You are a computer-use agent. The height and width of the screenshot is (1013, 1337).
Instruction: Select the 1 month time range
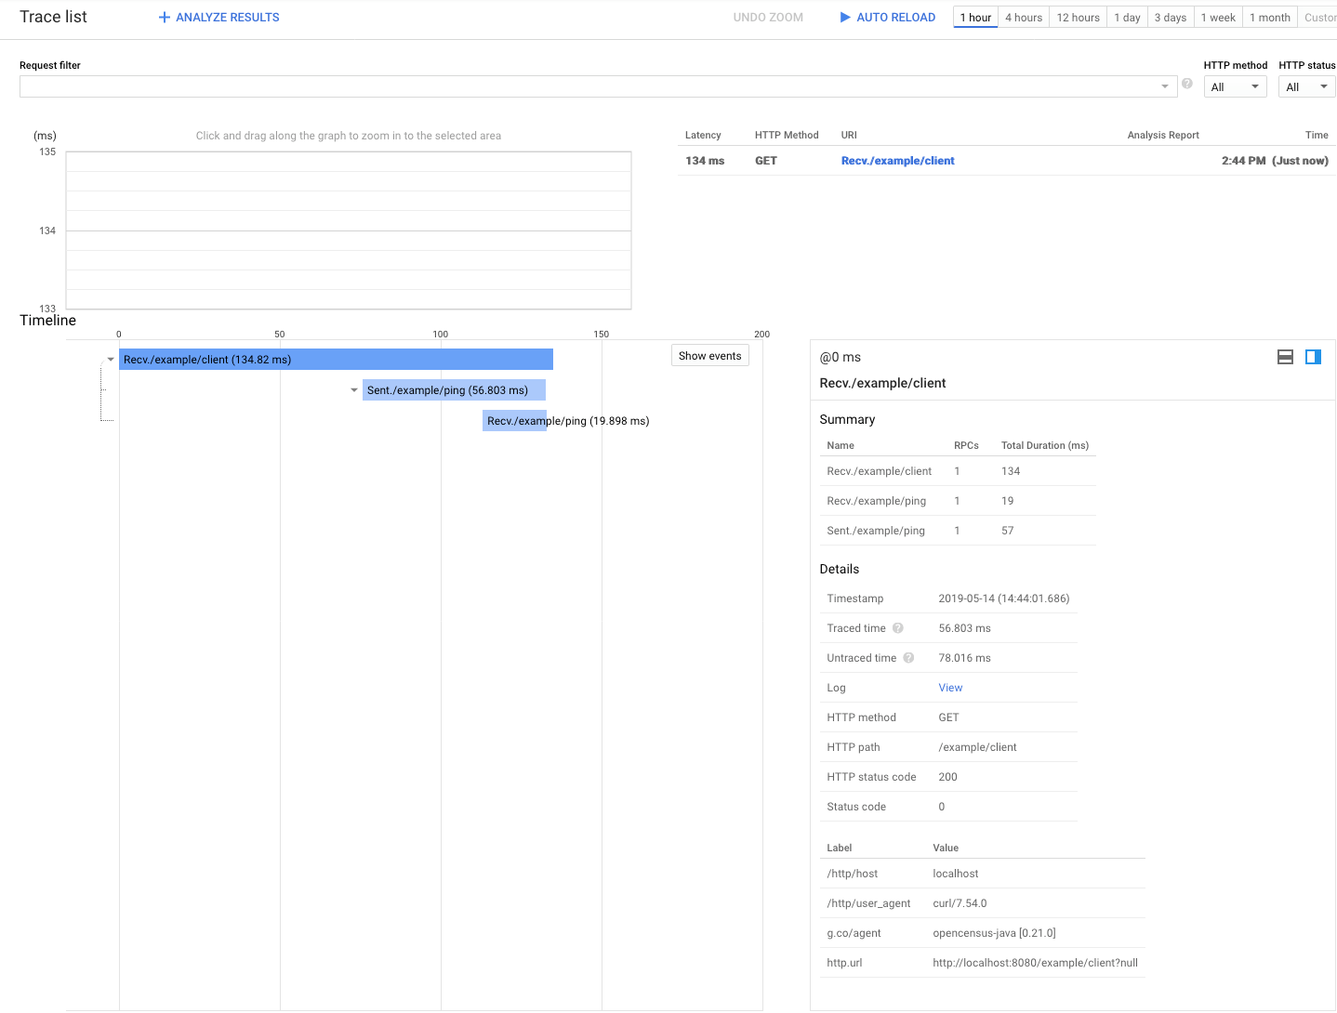click(1270, 18)
